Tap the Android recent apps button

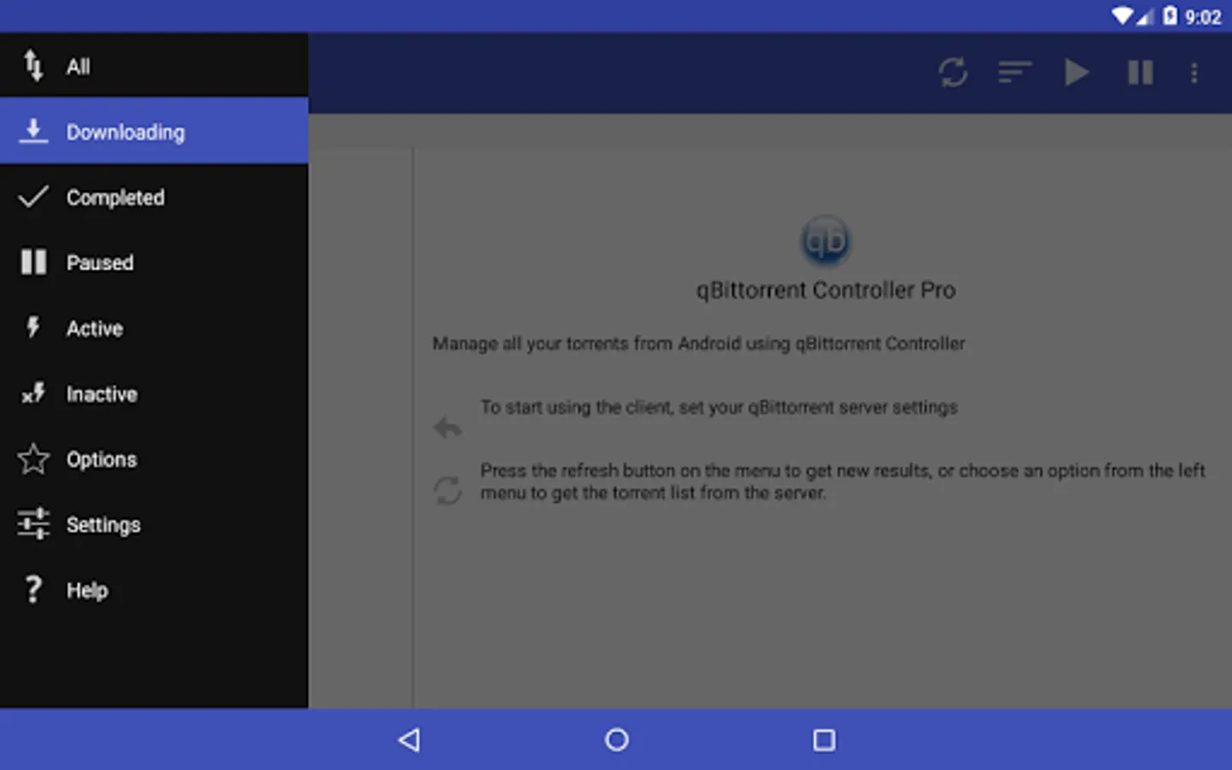pos(824,740)
